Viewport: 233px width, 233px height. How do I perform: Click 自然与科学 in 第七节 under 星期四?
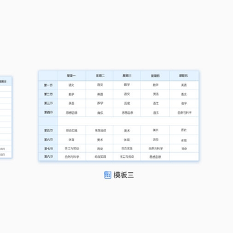[x=156, y=149]
